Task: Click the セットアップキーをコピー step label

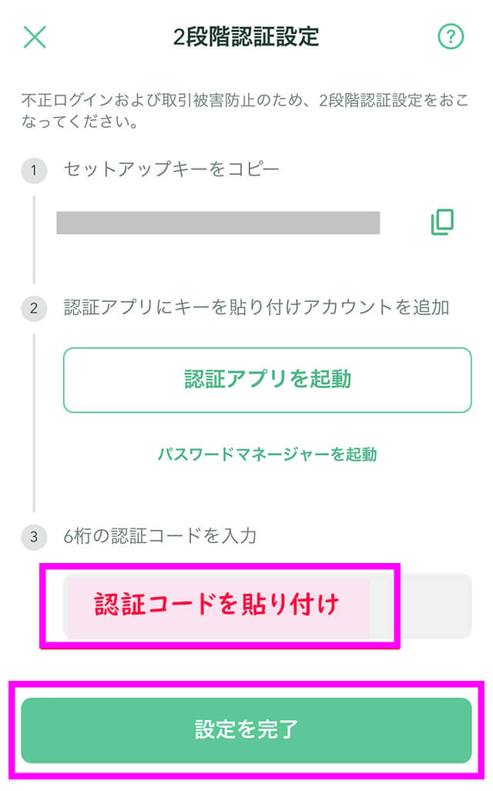Action: (171, 169)
